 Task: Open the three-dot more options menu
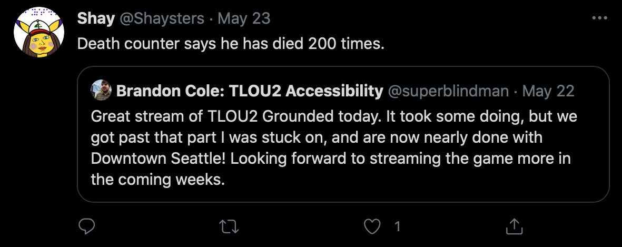(x=599, y=18)
